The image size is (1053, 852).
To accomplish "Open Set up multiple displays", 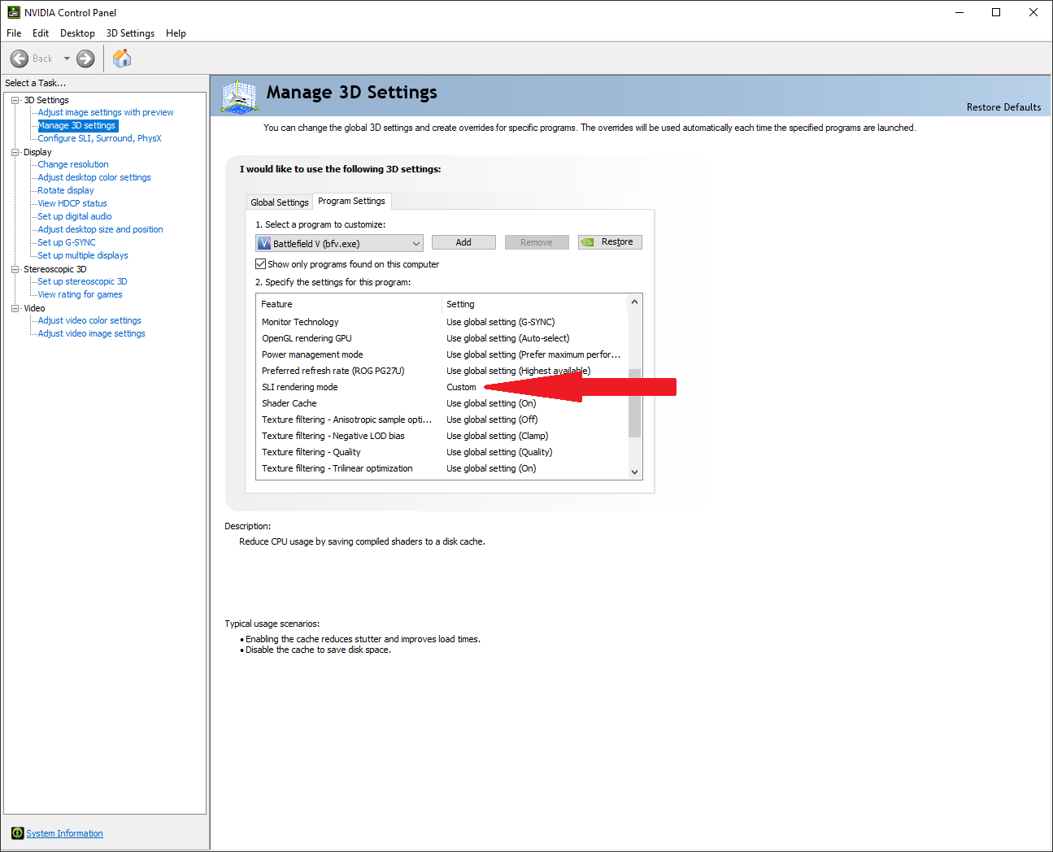I will (83, 255).
